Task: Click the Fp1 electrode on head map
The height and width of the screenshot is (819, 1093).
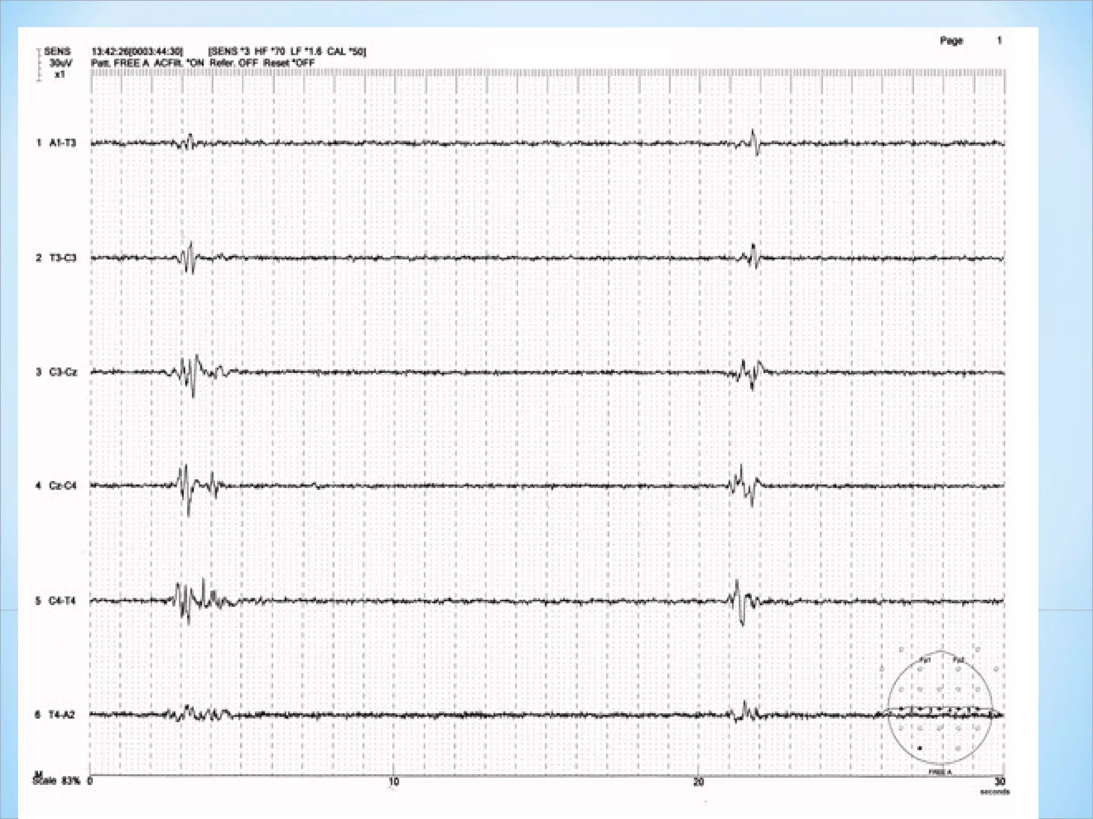Action: tap(924, 661)
